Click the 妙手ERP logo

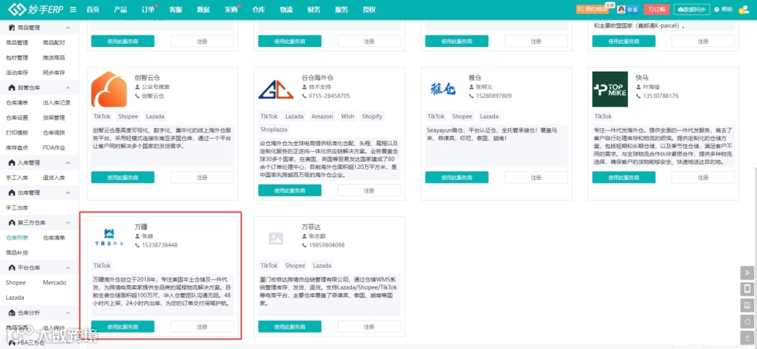click(x=36, y=9)
